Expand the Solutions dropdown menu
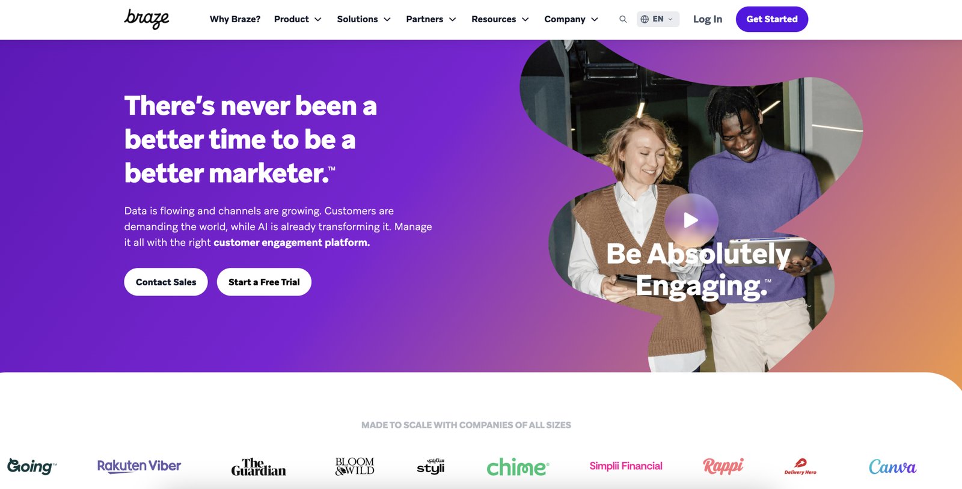This screenshot has width=962, height=489. click(364, 19)
